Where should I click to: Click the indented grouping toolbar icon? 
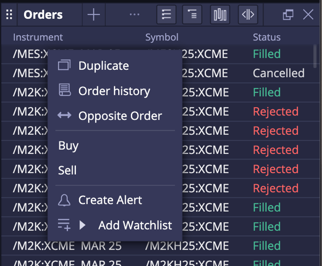tap(192, 14)
